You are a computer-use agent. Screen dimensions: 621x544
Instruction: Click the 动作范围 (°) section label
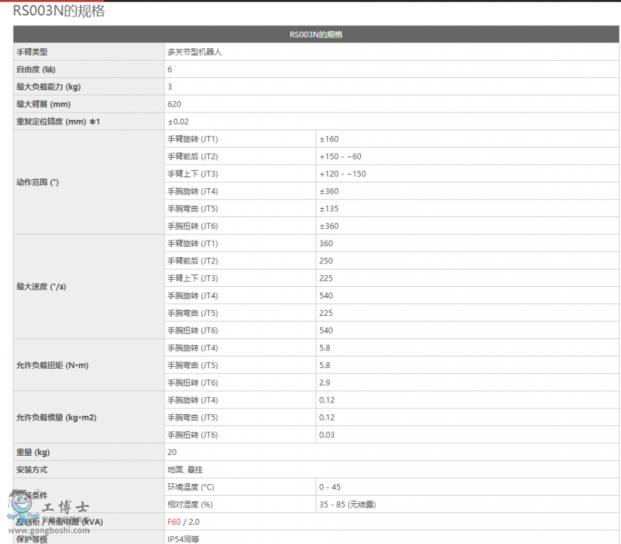tap(37, 183)
